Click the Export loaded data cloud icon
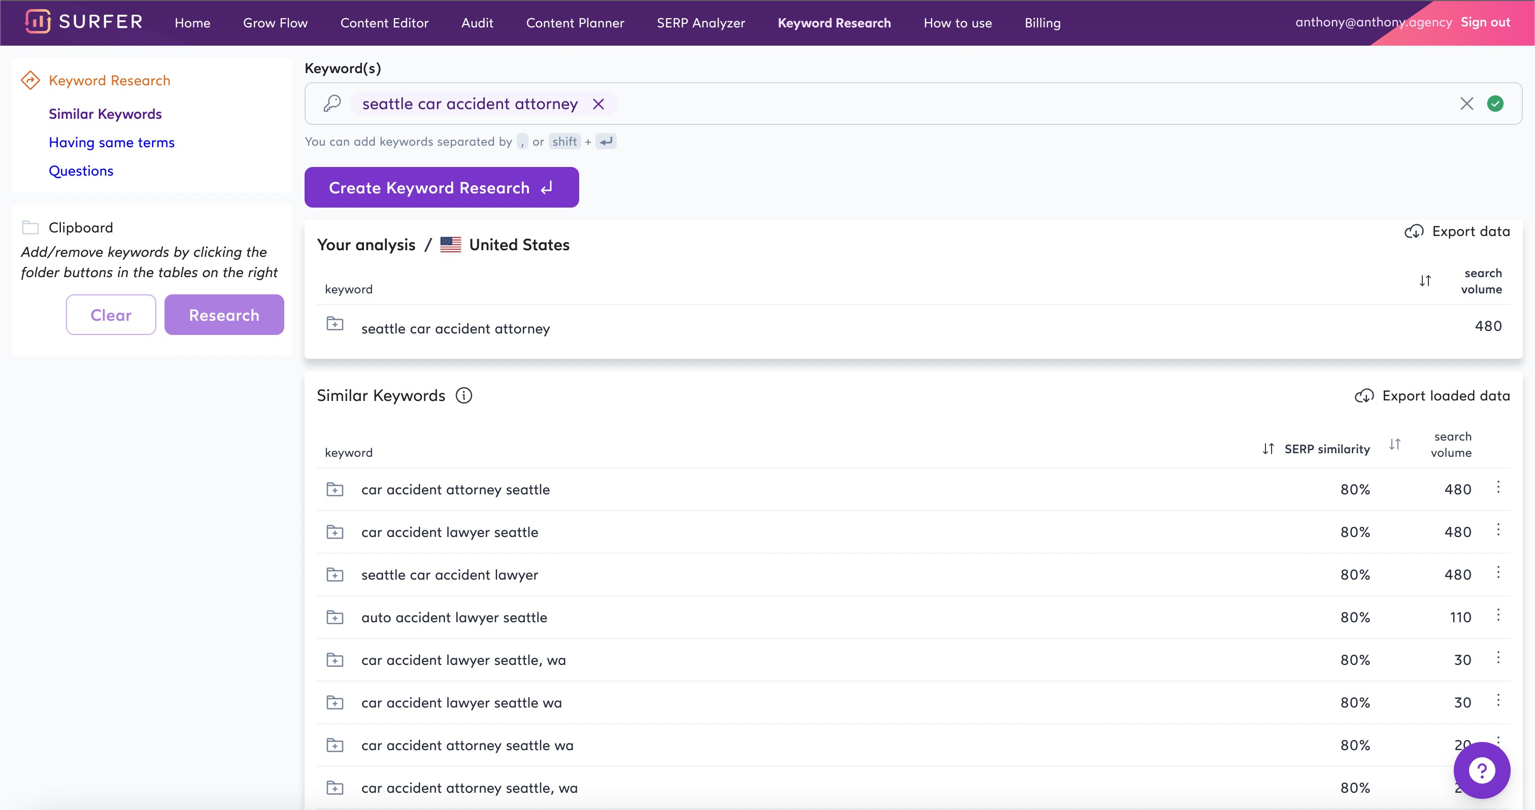The height and width of the screenshot is (810, 1535). [1364, 396]
